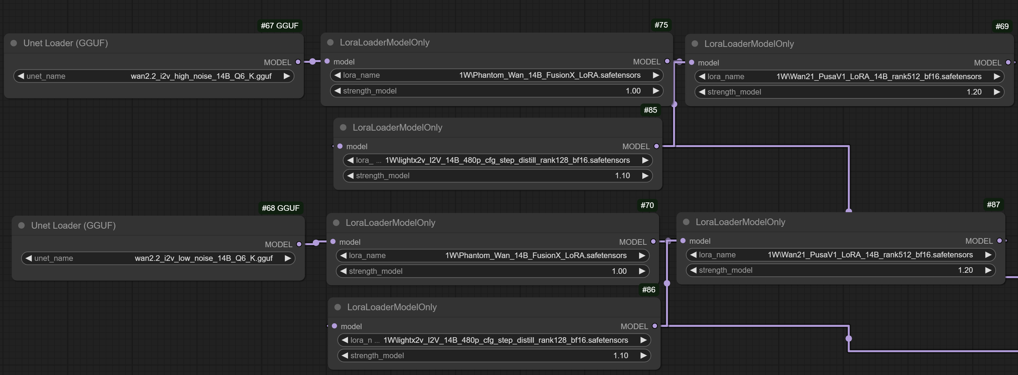Screen dimensions: 1018x375
Task: Next lora_name arrow in node #70
Action: coord(642,256)
